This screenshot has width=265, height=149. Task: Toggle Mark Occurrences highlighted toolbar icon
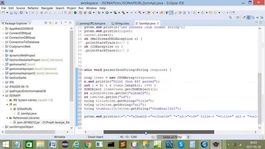click(171, 13)
